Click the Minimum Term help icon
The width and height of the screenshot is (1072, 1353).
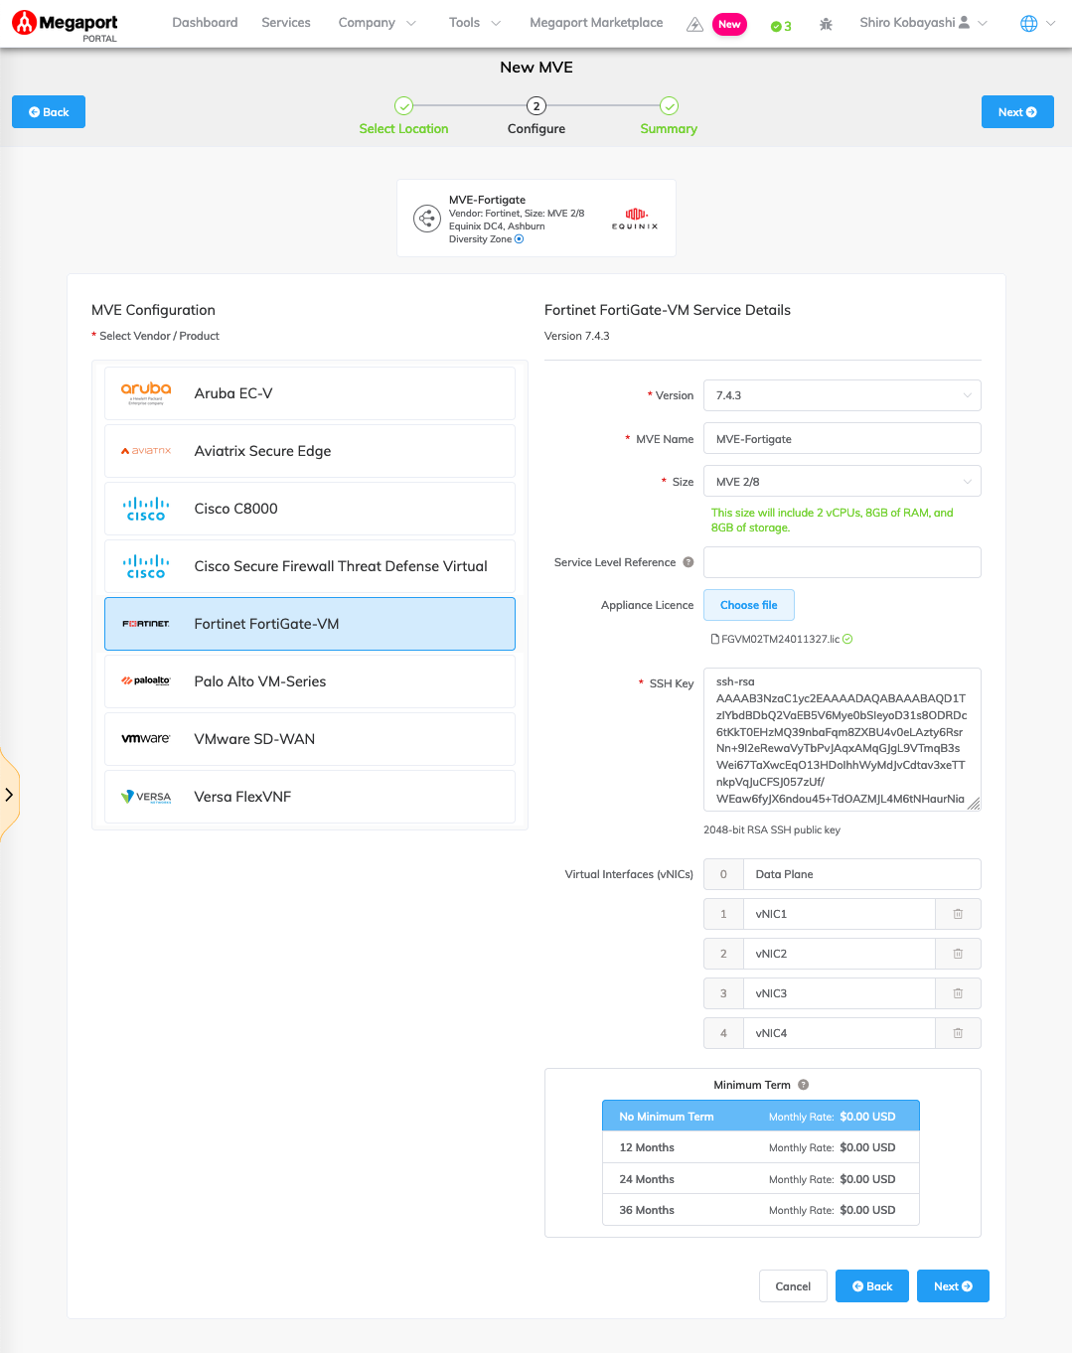[x=803, y=1085]
